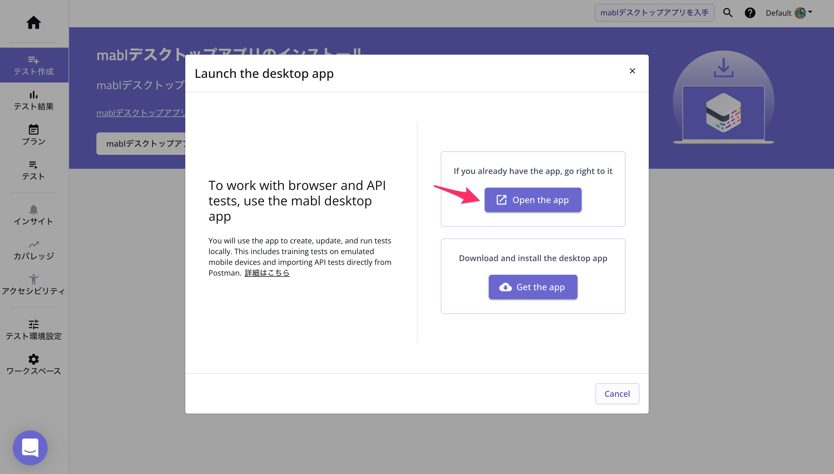Open インサイト bell icon

tap(33, 209)
